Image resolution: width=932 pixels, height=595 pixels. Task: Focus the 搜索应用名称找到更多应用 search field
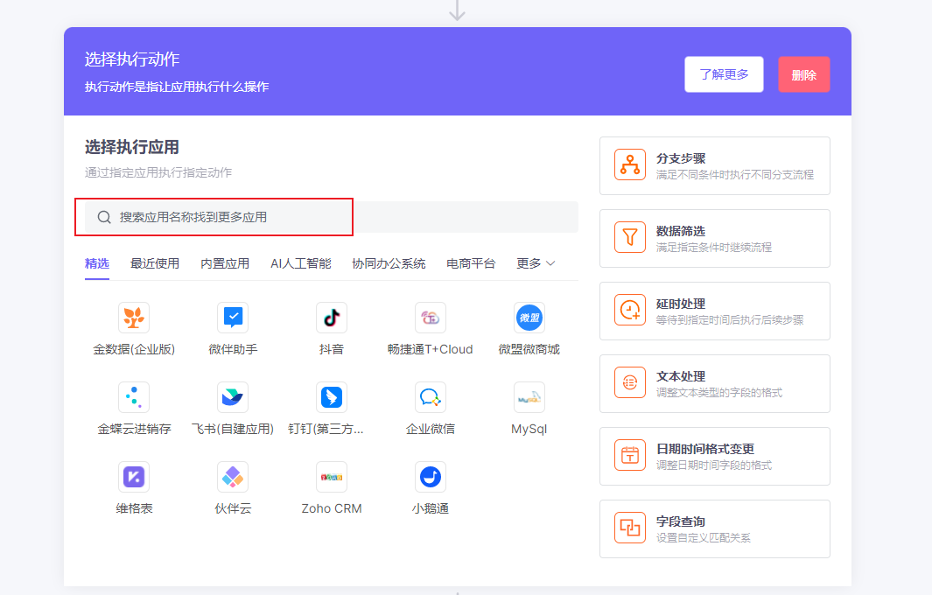(332, 217)
